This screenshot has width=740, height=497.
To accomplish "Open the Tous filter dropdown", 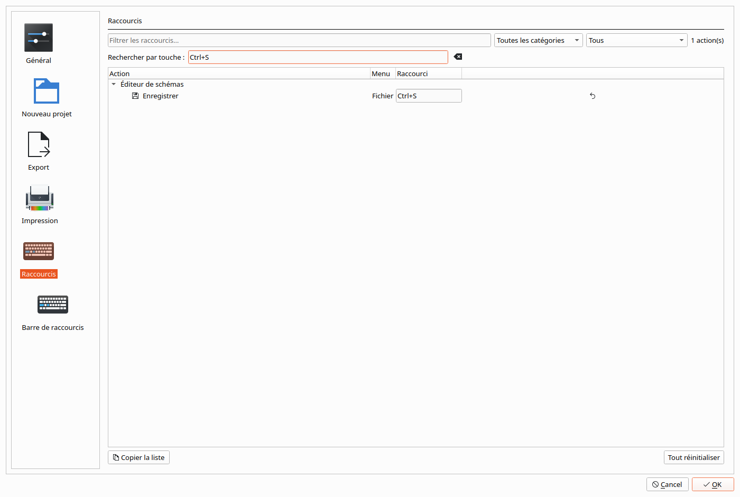I will click(x=637, y=40).
